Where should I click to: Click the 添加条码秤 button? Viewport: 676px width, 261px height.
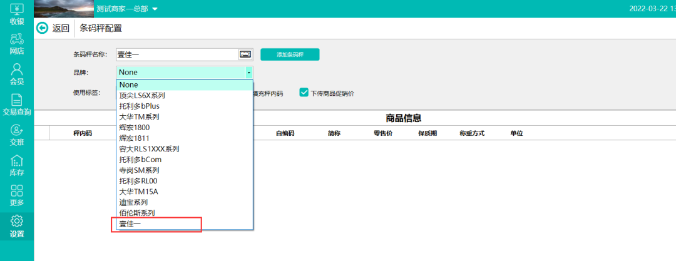pos(290,54)
